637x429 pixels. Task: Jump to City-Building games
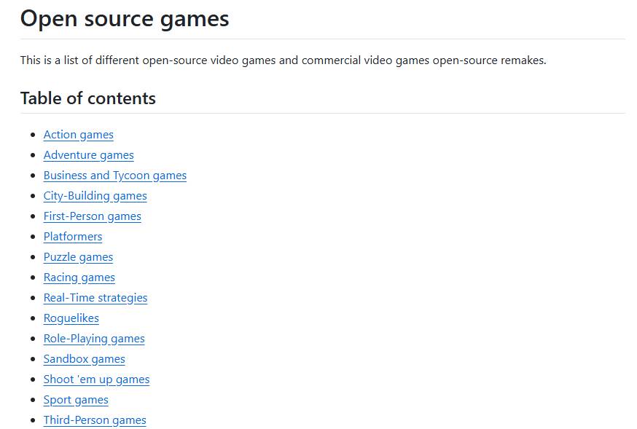click(x=95, y=196)
